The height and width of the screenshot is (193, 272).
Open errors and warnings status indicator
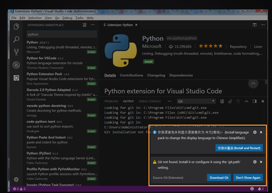[x=19, y=189]
